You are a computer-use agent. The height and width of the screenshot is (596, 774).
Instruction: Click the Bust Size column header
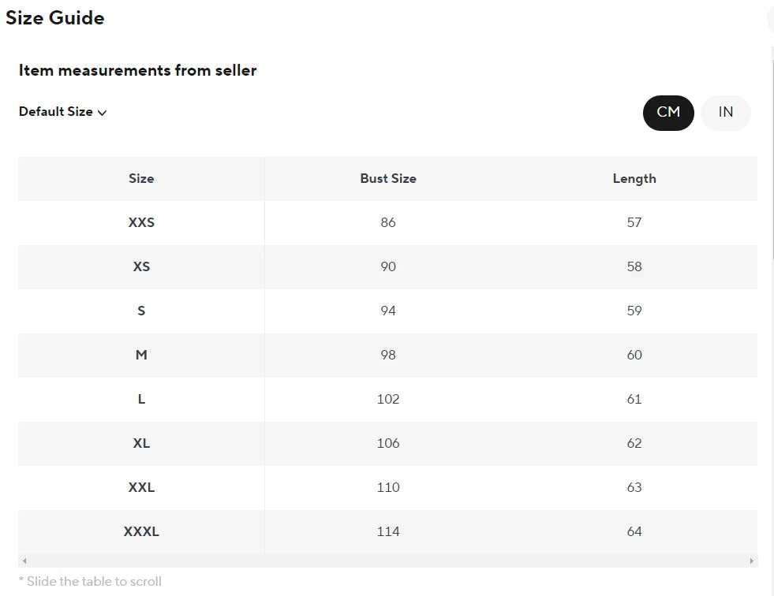(x=388, y=179)
